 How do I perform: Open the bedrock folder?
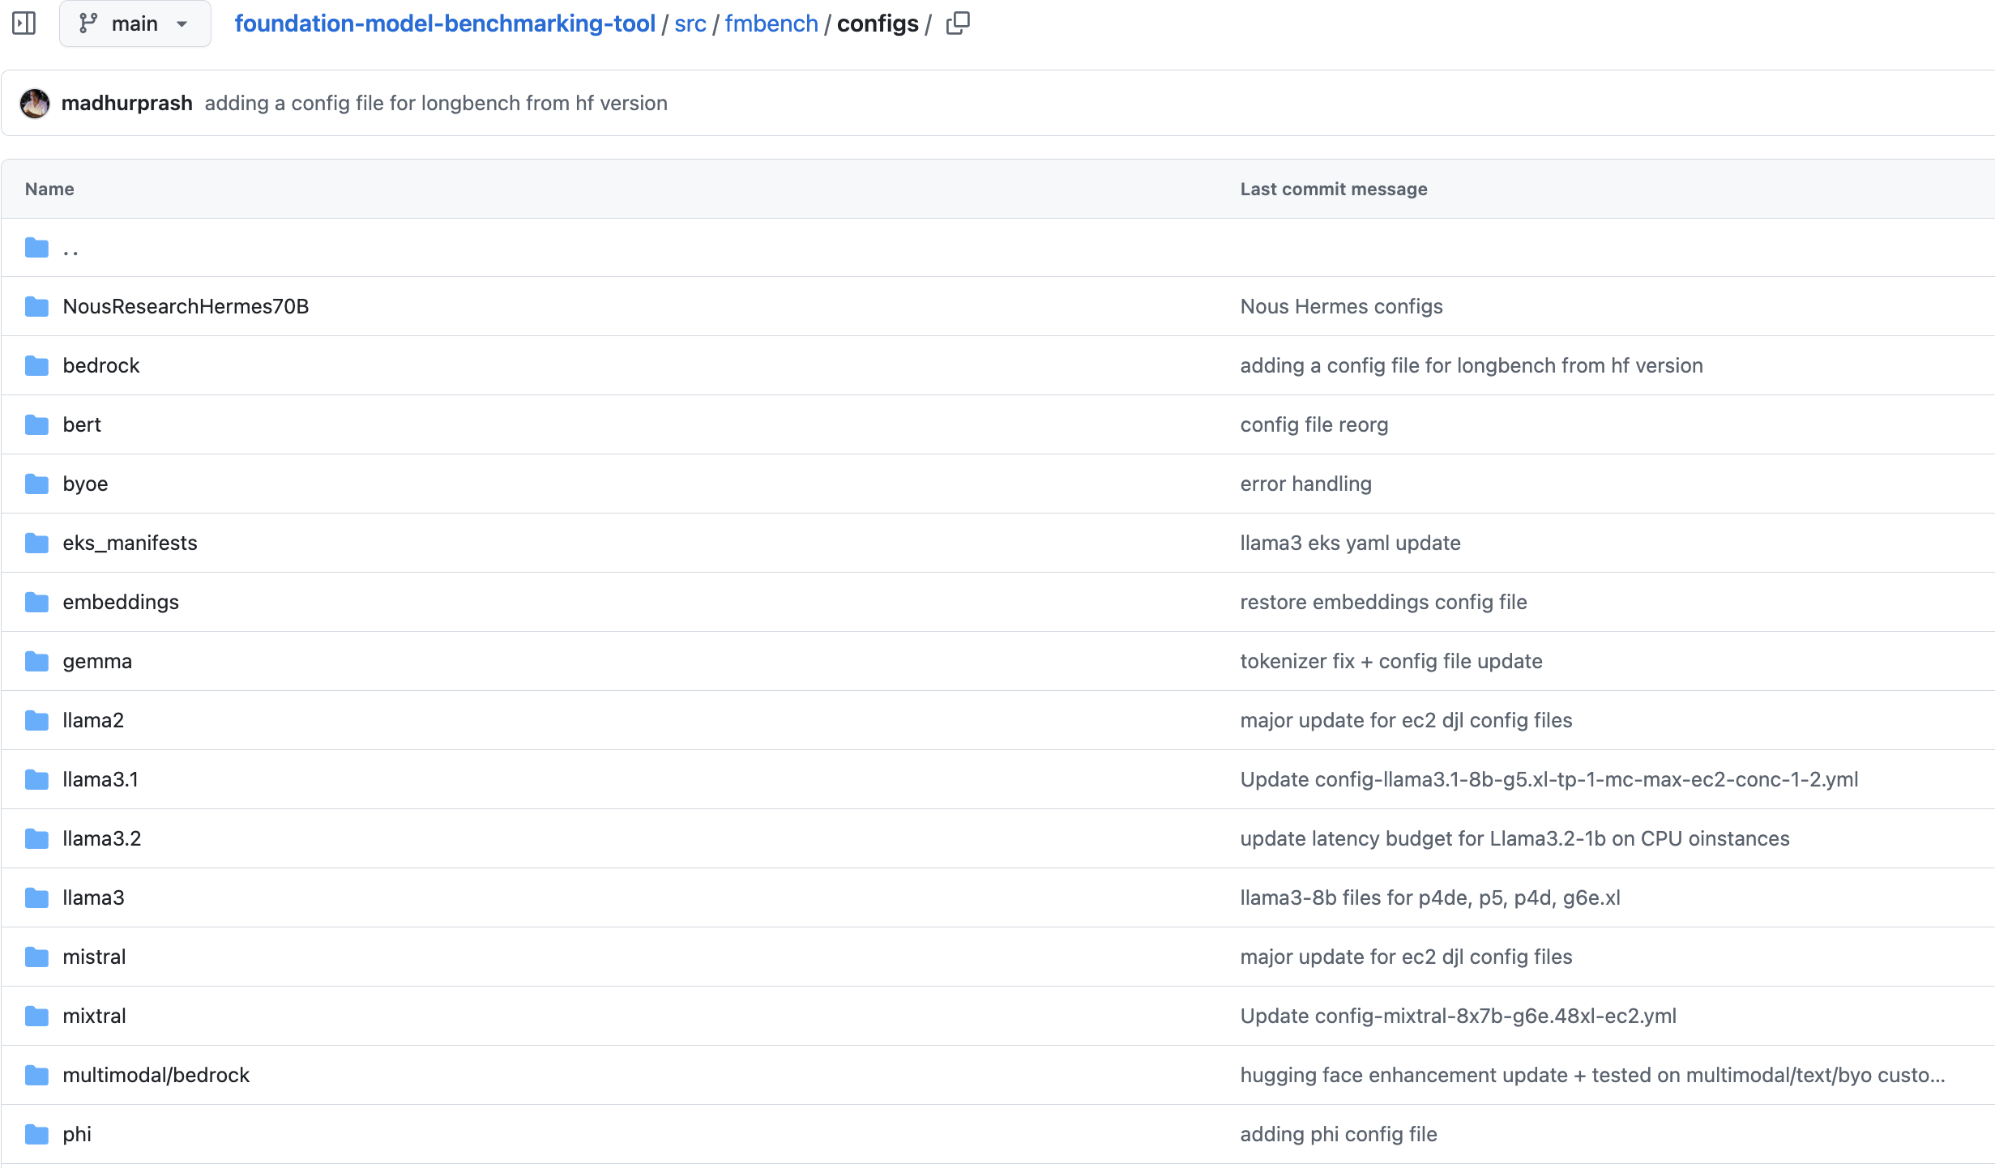pos(101,365)
